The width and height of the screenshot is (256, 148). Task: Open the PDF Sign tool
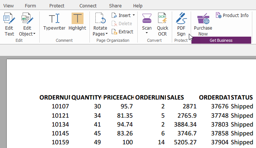click(x=181, y=24)
